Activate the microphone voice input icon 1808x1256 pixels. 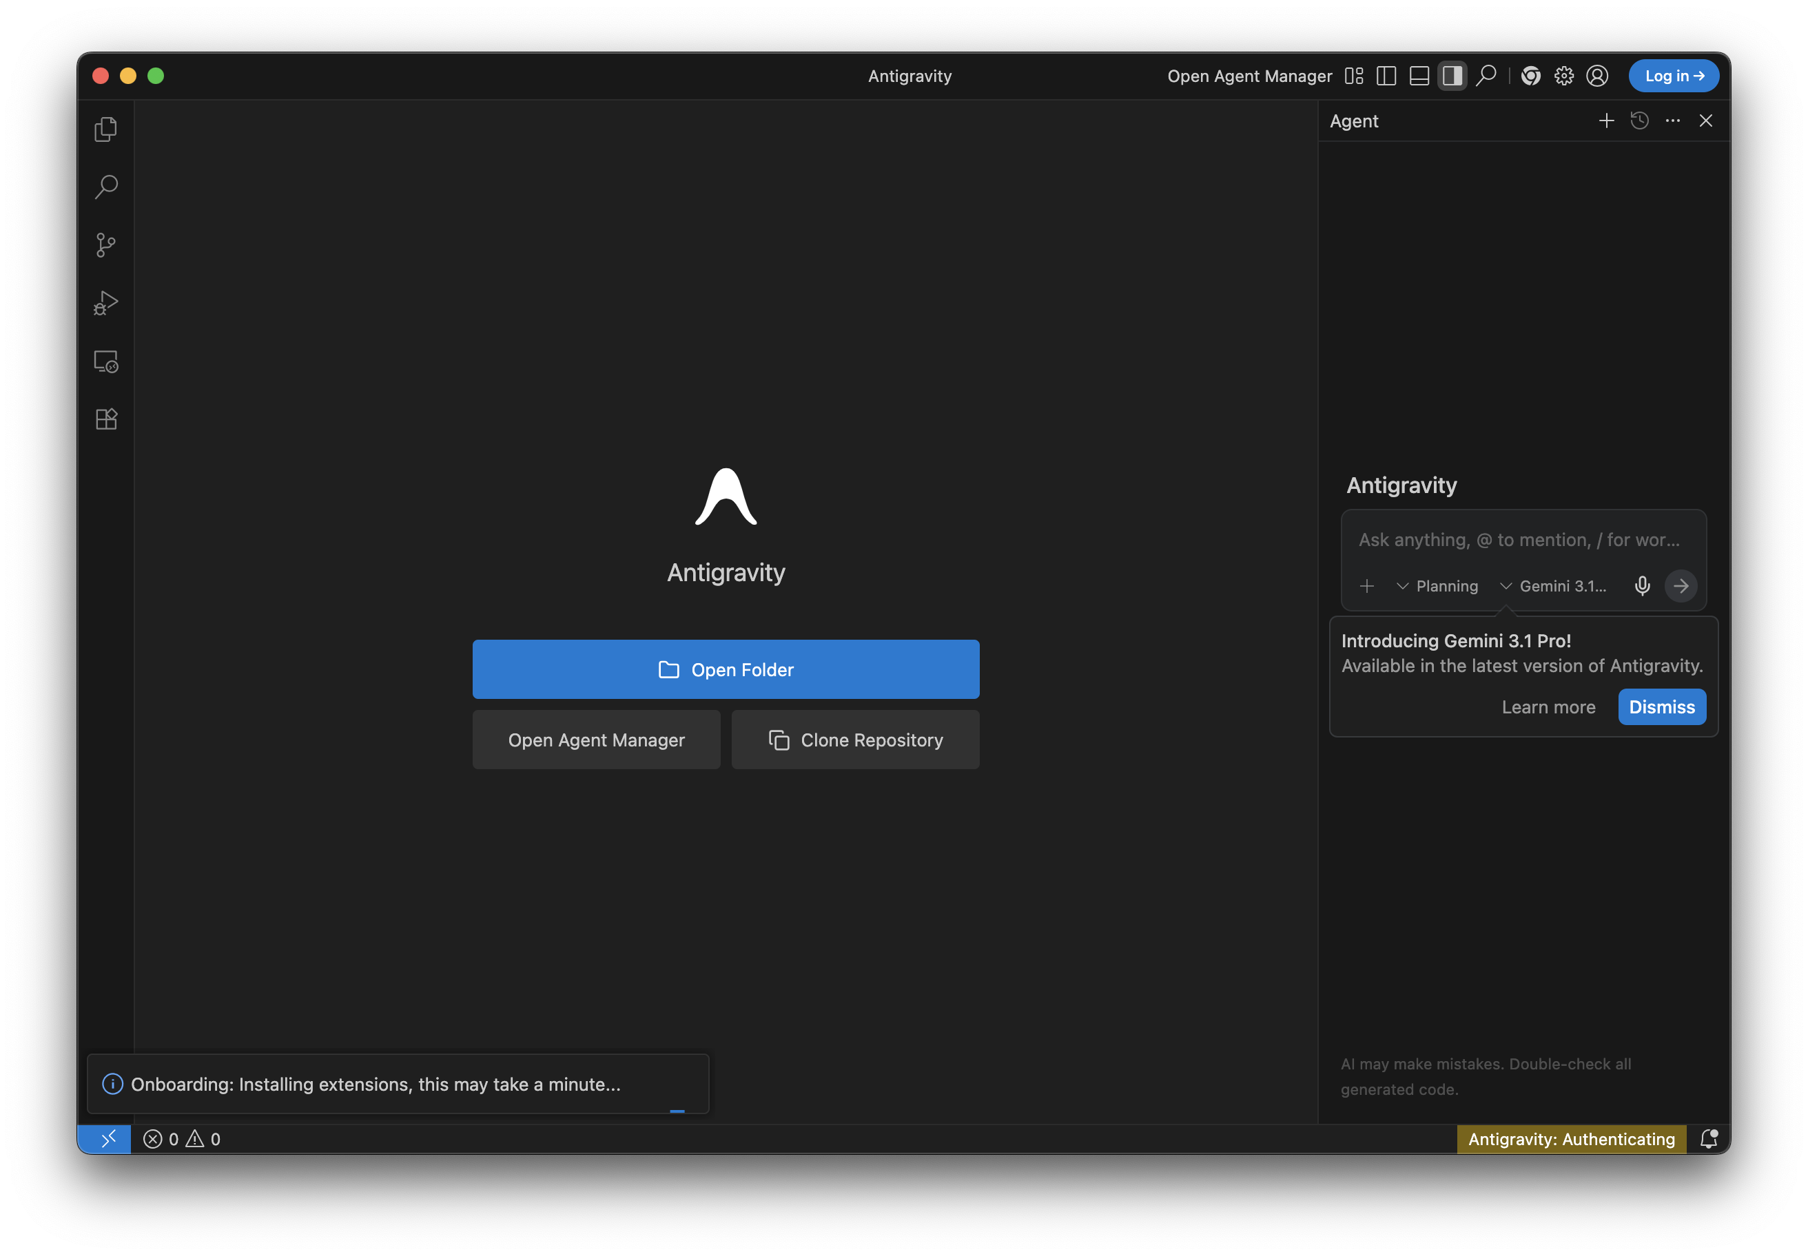[1642, 585]
